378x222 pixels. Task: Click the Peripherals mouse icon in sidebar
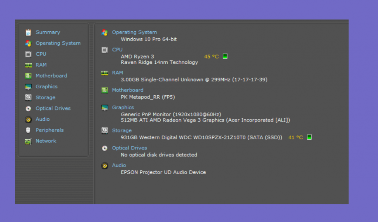click(28, 130)
